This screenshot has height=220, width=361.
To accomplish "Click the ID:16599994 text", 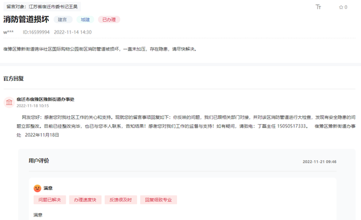I will click(36, 32).
